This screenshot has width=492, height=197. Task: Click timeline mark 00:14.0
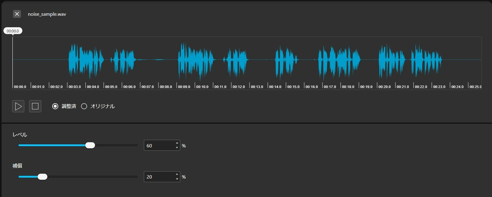click(275, 87)
